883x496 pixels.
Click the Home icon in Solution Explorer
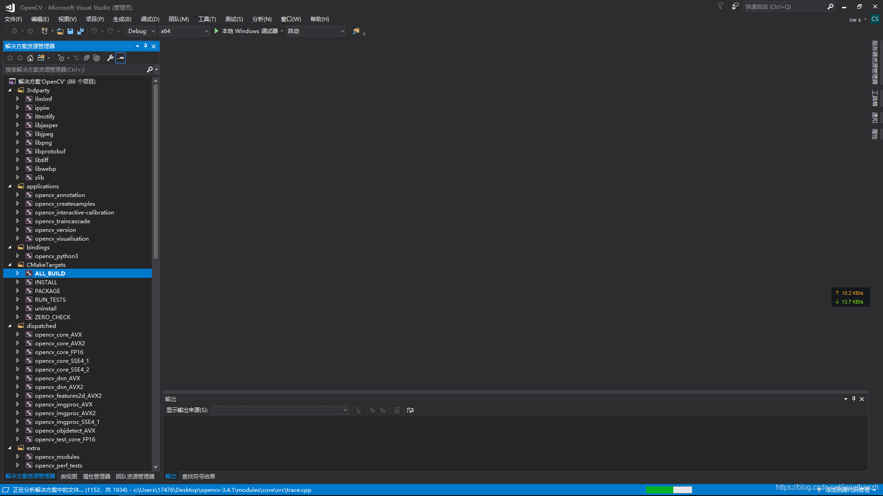point(30,58)
